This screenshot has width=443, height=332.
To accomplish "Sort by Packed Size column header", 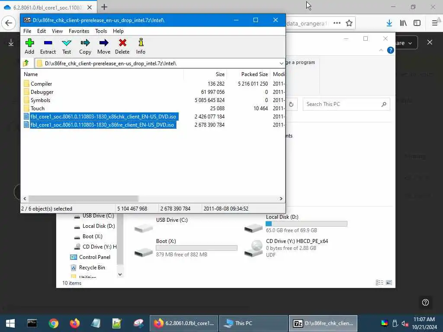I will (x=254, y=74).
